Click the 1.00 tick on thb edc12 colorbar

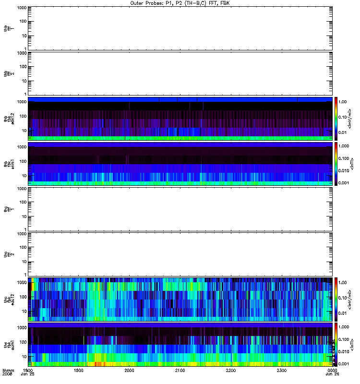coord(342,102)
